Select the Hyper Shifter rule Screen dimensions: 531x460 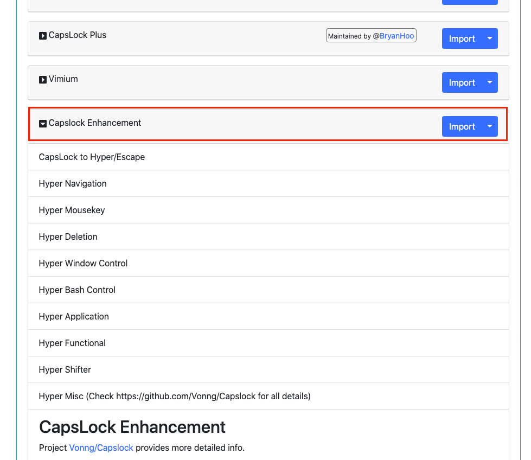(x=268, y=369)
